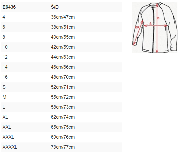This screenshot has width=179, height=156.
Task: Click the red DR sleeve-length label
Action: pyautogui.click(x=137, y=27)
